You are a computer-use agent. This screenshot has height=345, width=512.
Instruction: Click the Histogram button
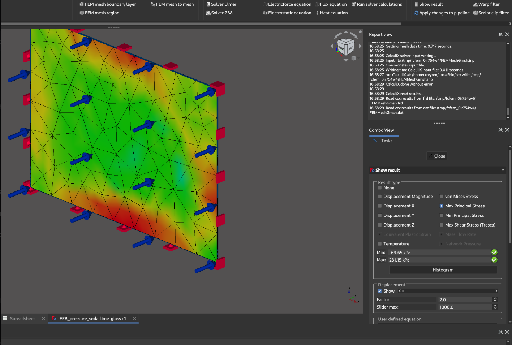tap(443, 270)
